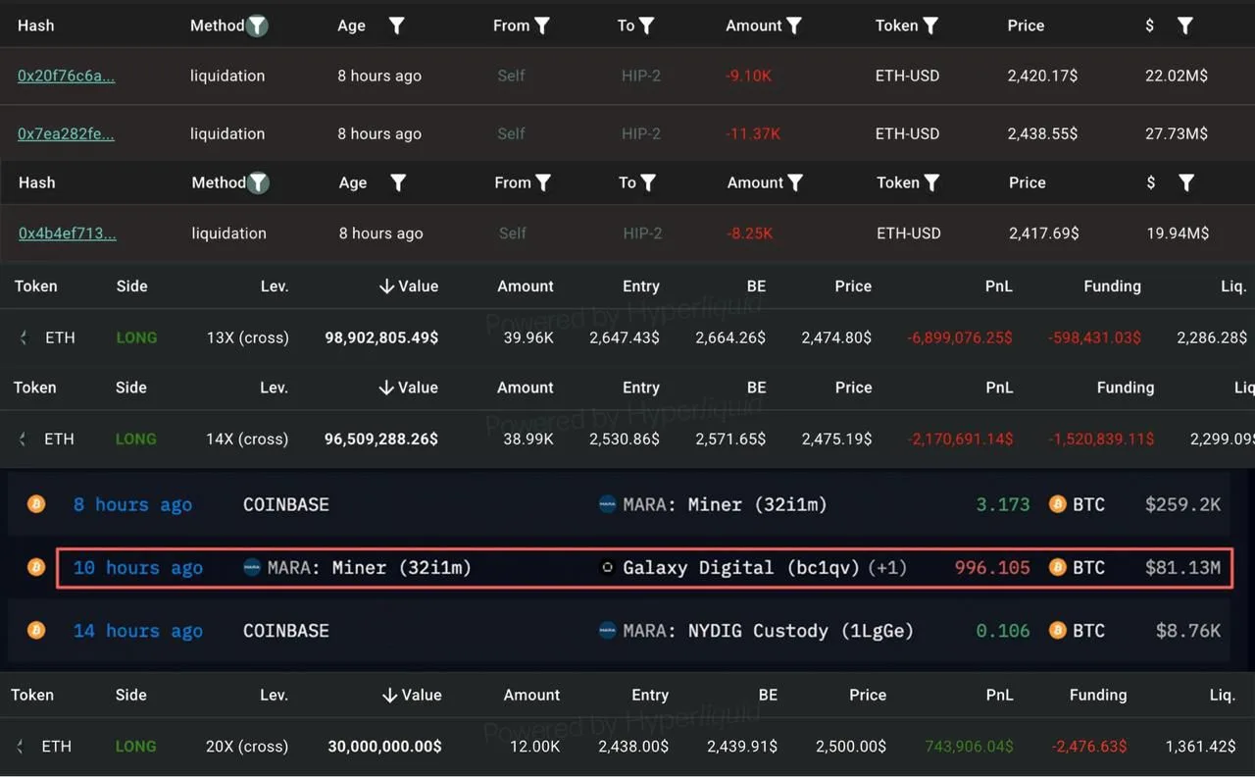The image size is (1255, 777).
Task: Click Galaxy Digital address icon
Action: click(607, 567)
